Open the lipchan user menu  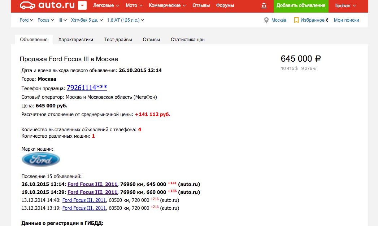346,5
